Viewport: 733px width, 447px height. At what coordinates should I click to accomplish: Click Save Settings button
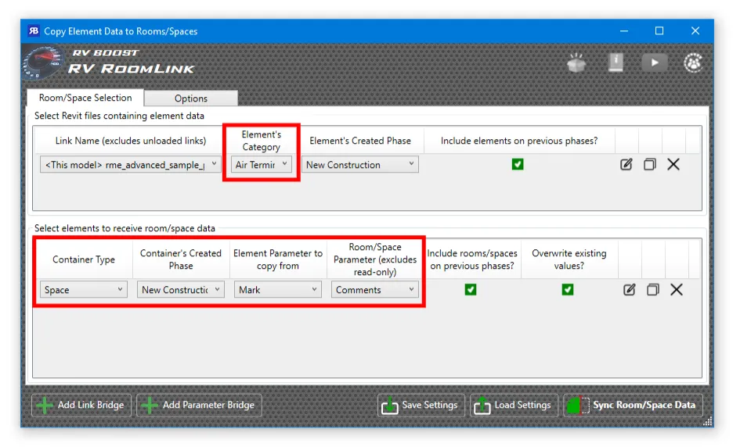point(421,405)
